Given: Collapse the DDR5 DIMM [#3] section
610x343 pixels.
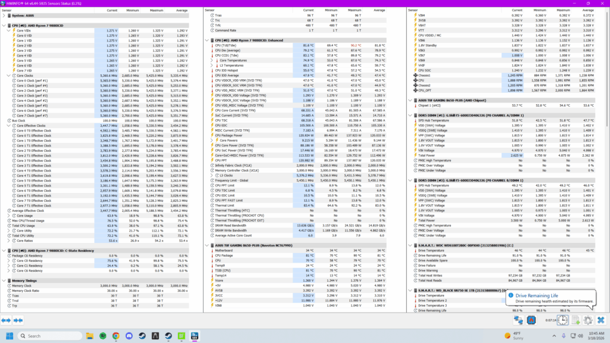Looking at the screenshot, I should pos(410,180).
